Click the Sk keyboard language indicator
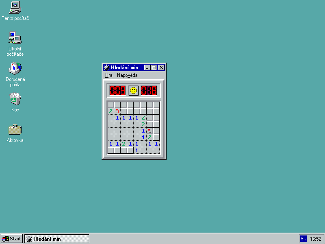This screenshot has width=325, height=244. coord(303,239)
